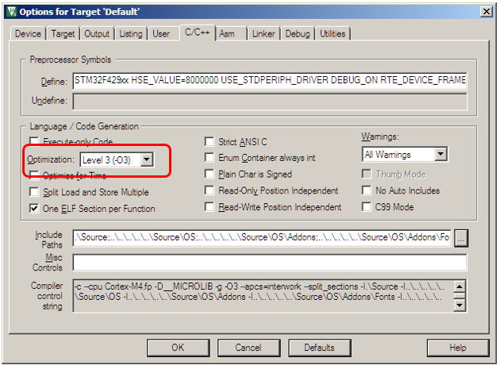This screenshot has height=365, width=500.
Task: Enable Execute-only Code checkbox
Action: tap(34, 141)
